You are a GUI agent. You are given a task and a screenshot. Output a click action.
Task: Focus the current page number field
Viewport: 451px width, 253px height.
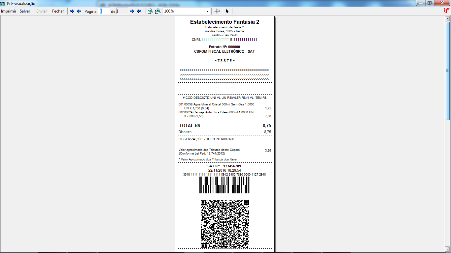104,11
